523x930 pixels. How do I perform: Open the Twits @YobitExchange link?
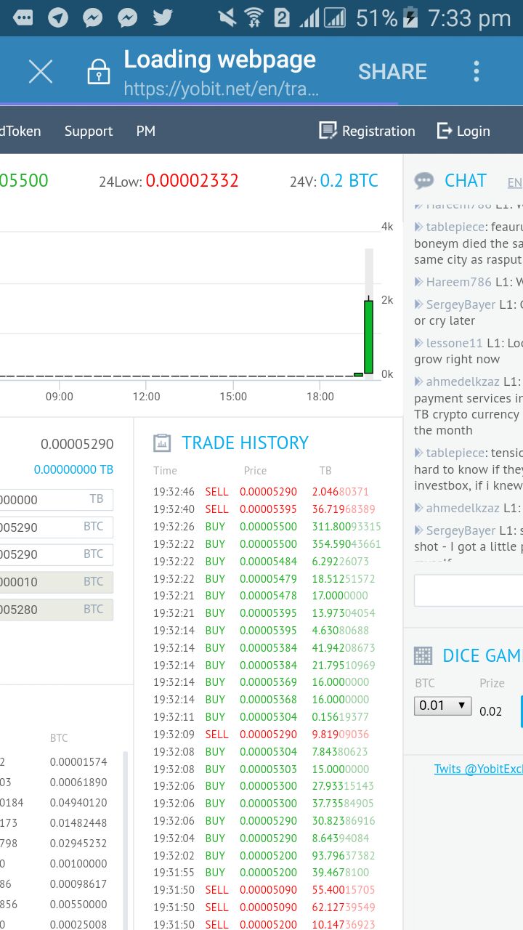[x=478, y=769]
